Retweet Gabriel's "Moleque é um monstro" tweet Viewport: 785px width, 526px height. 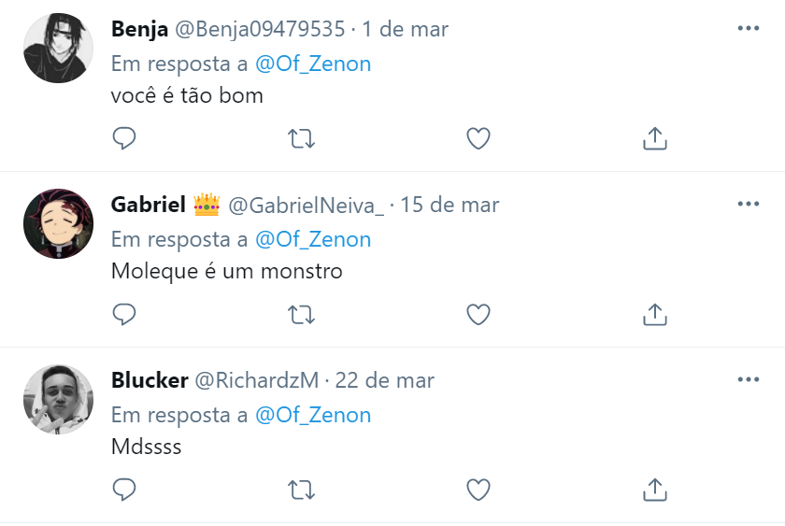click(301, 315)
